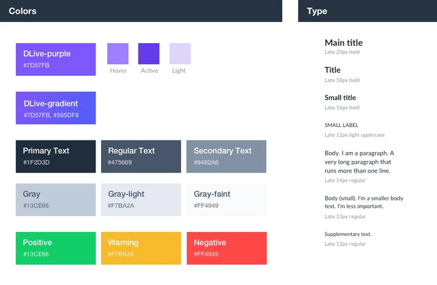Viewport: 437px width, 285px height.
Task: Click the 'Supplementary text.' sample
Action: tap(348, 234)
